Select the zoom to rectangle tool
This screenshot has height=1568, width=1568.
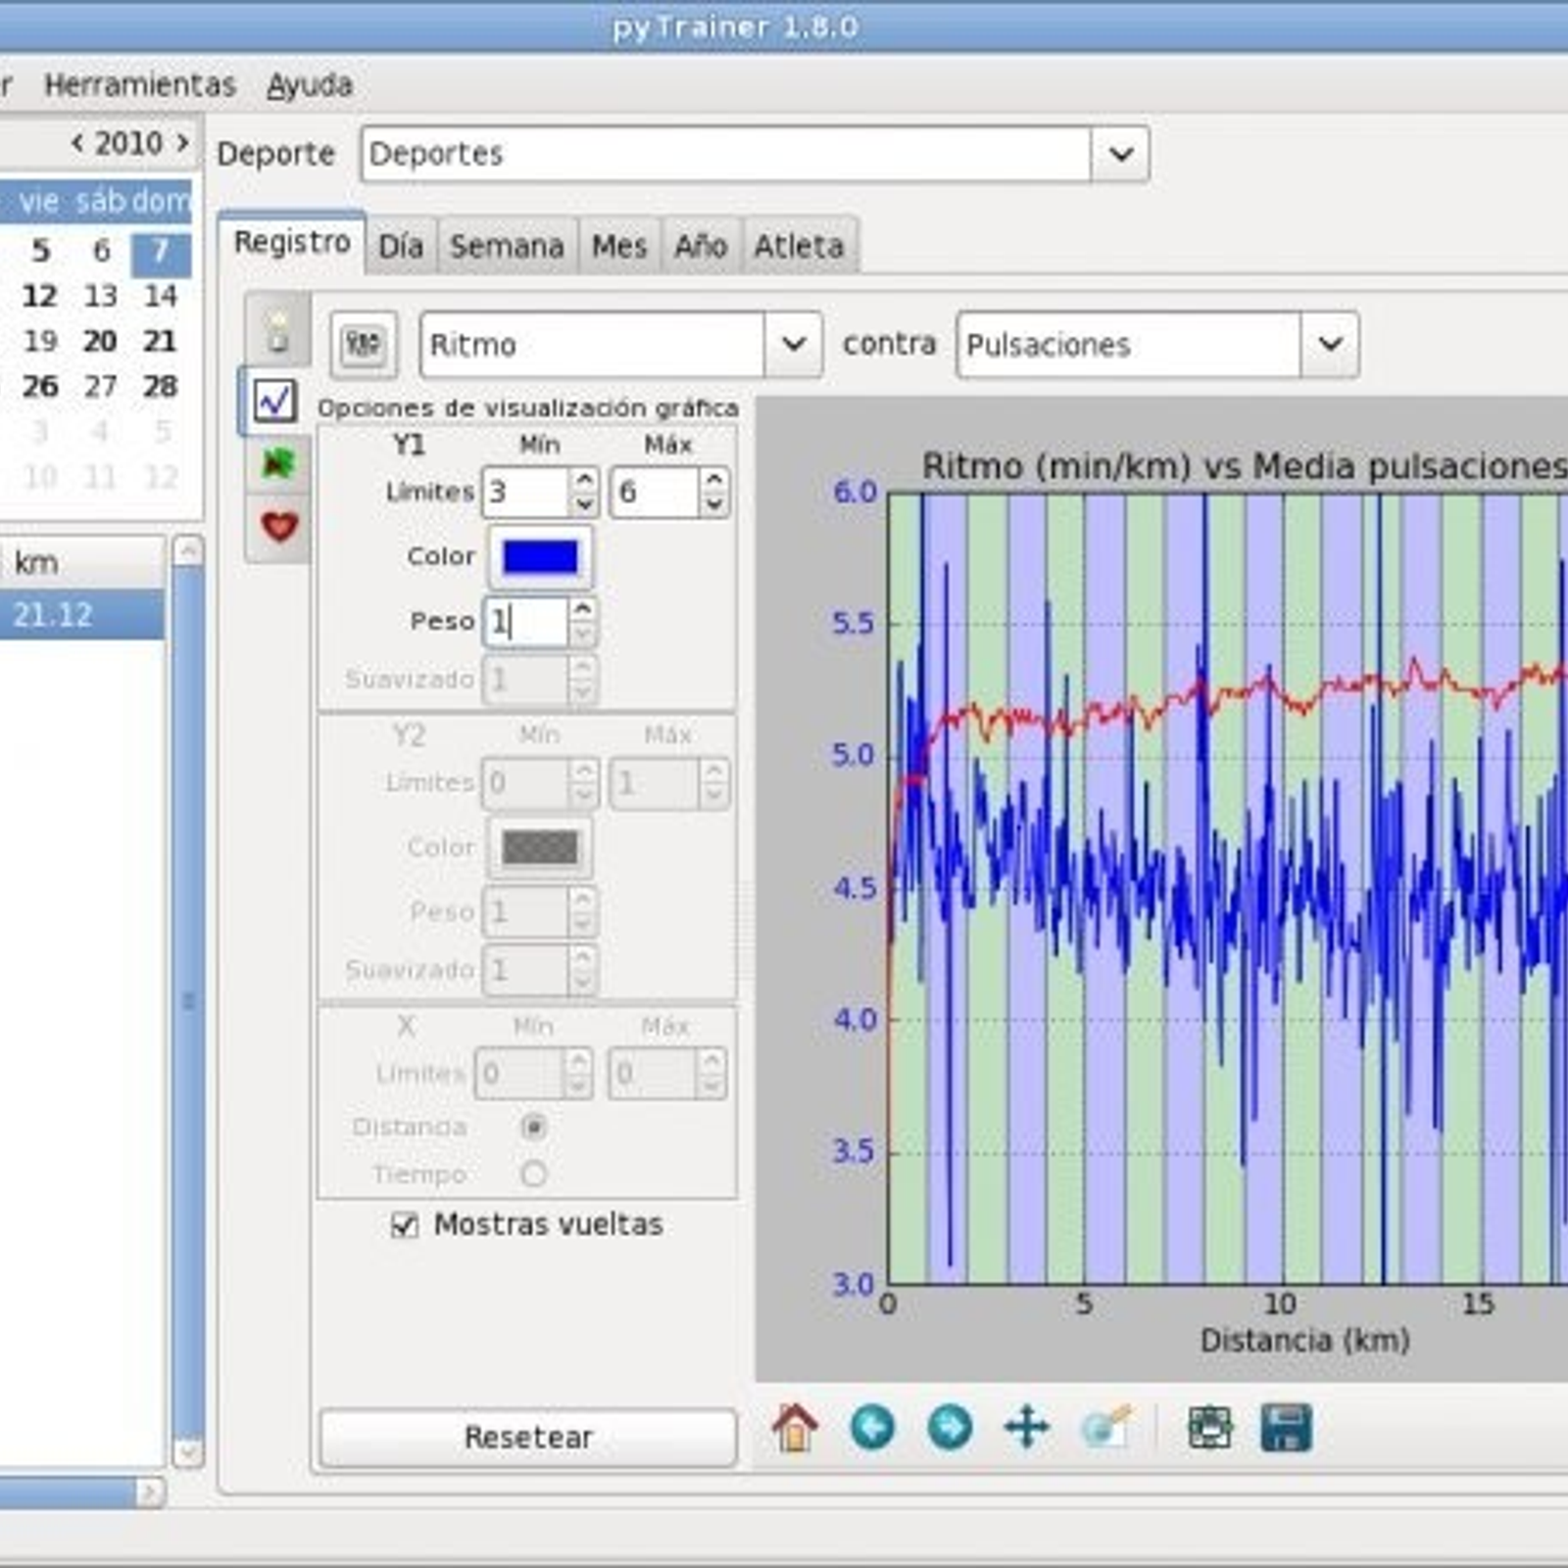[1105, 1427]
